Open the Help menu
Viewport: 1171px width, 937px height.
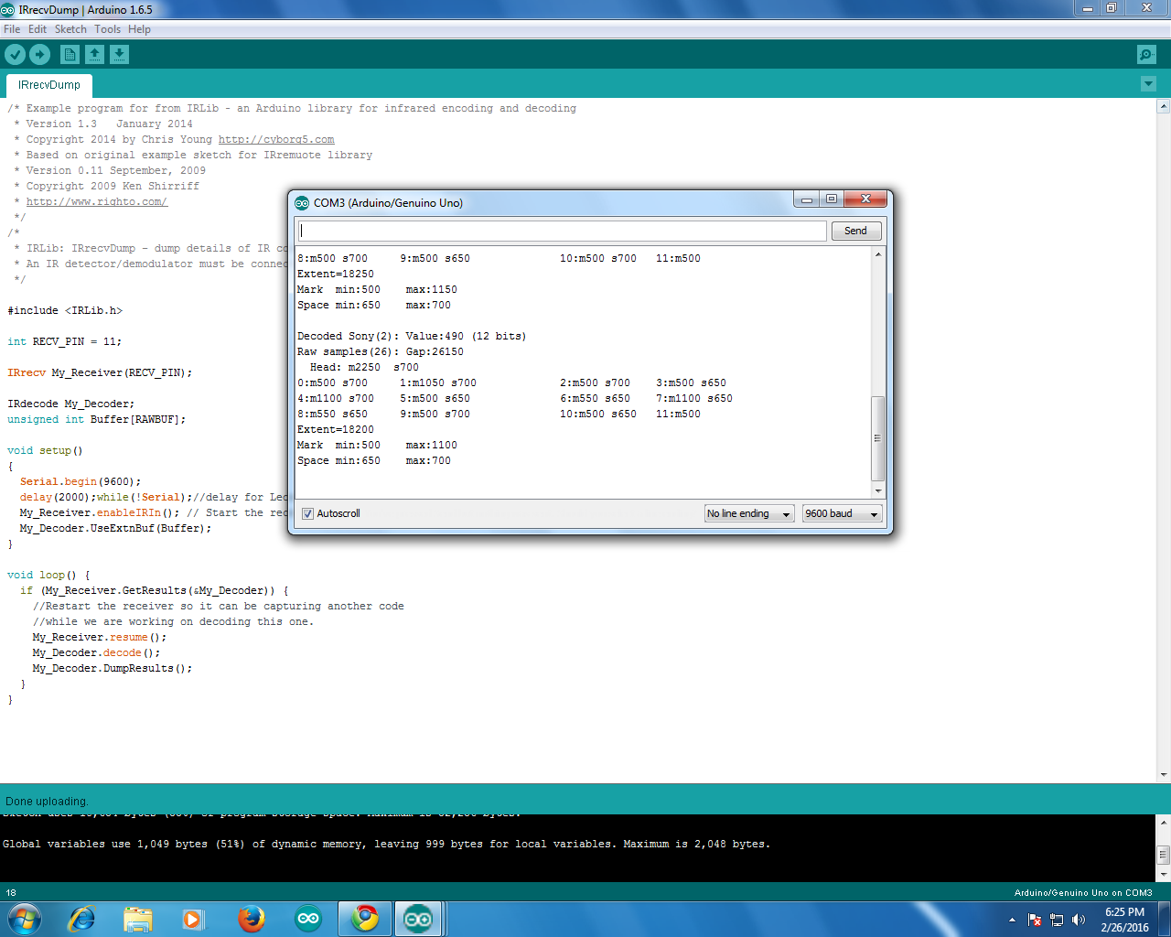[x=139, y=29]
